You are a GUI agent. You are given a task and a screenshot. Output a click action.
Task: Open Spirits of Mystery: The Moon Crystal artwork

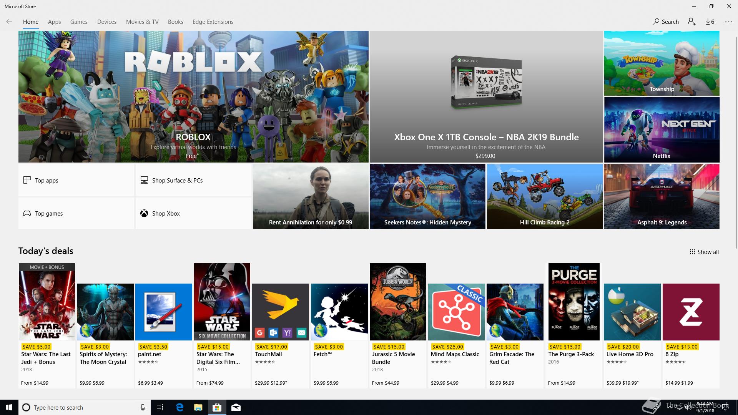(105, 312)
